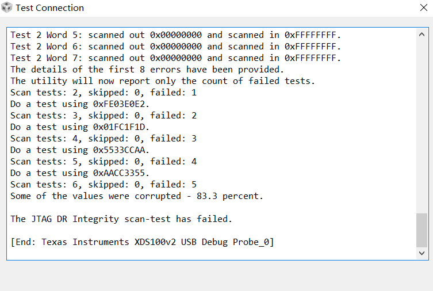Click the "Test 2 Word 7" output line

pyautogui.click(x=175, y=58)
